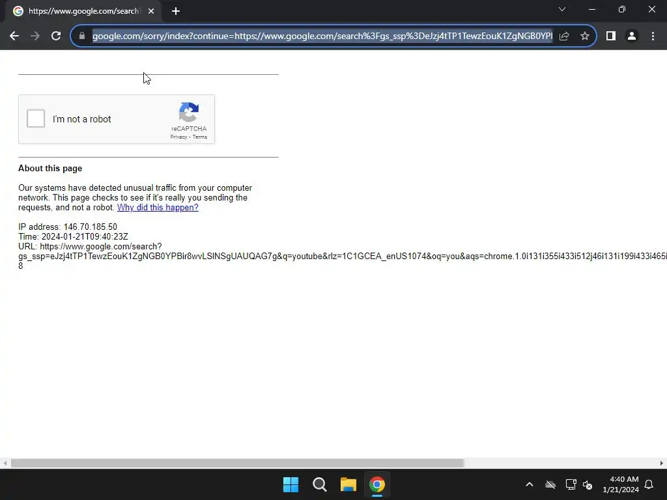Image resolution: width=667 pixels, height=500 pixels.
Task: Open the Chrome profile menu
Action: pyautogui.click(x=632, y=36)
